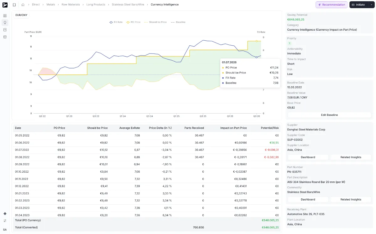The image size is (376, 234).
Task: Select the lightbulb insights icon in sidebar
Action: (x=5, y=23)
